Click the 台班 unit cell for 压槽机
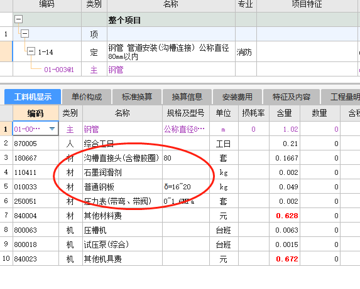Image resolution: width=360 pixels, height=289 pixels. tap(224, 230)
